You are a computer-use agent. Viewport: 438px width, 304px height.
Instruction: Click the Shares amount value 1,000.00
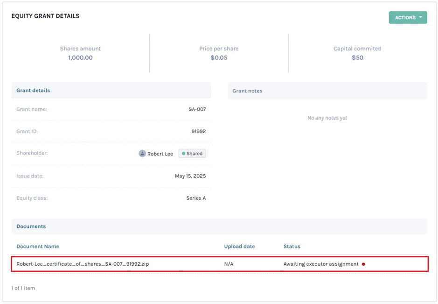click(80, 58)
